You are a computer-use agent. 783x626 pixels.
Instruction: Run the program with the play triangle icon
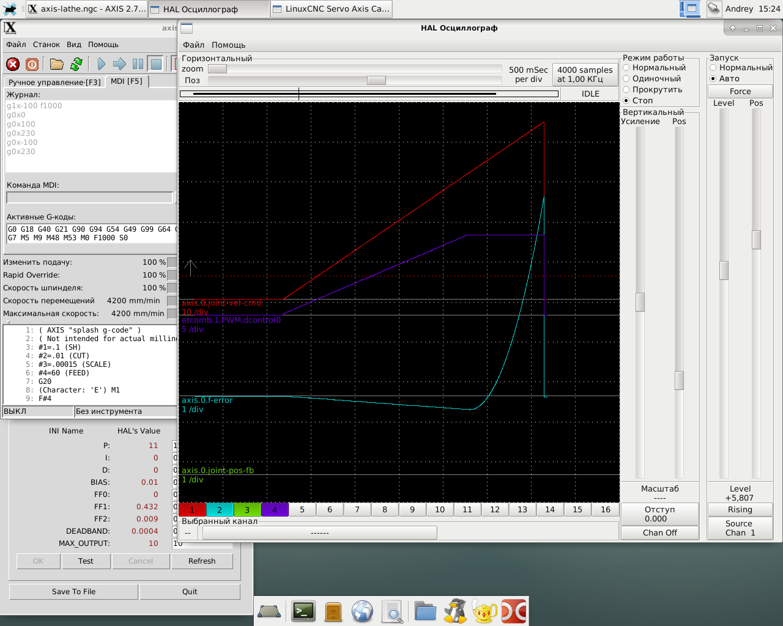point(101,64)
